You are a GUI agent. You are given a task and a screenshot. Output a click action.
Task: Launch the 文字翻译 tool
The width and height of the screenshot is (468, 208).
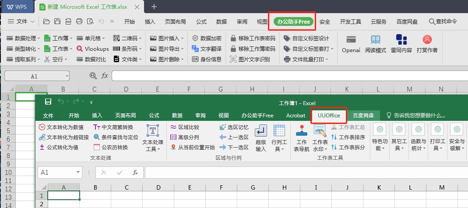click(x=207, y=49)
